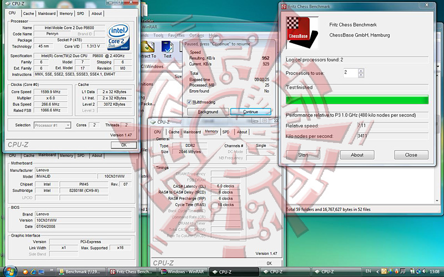Select Mainboard tab in Memory CPU-Z window
The image size is (444, 277).
192,132
